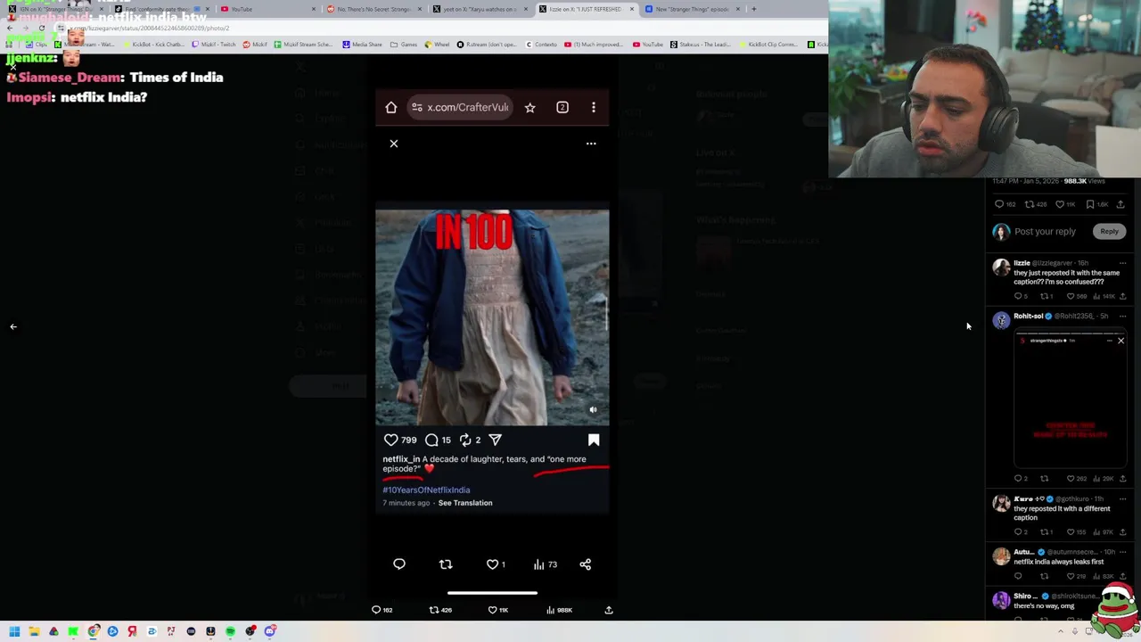Open replies count 162 on photo bar
This screenshot has height=642, width=1141.
382,610
